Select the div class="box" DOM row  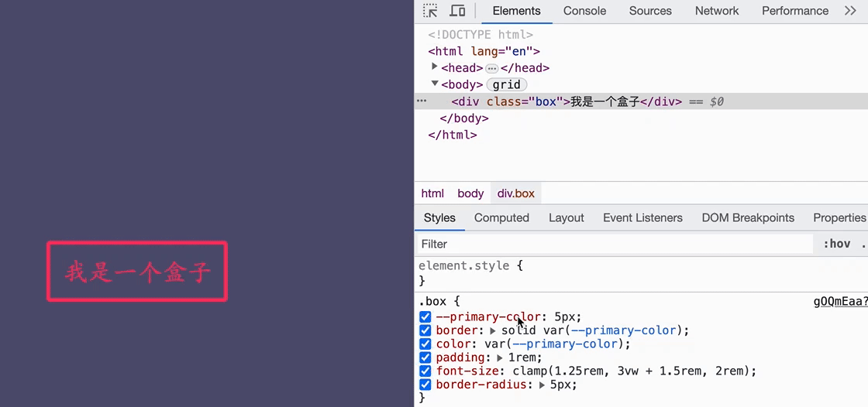(x=641, y=102)
